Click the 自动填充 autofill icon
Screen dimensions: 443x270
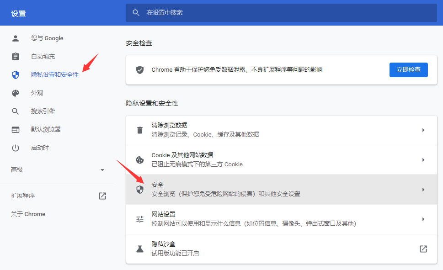pyautogui.click(x=15, y=56)
